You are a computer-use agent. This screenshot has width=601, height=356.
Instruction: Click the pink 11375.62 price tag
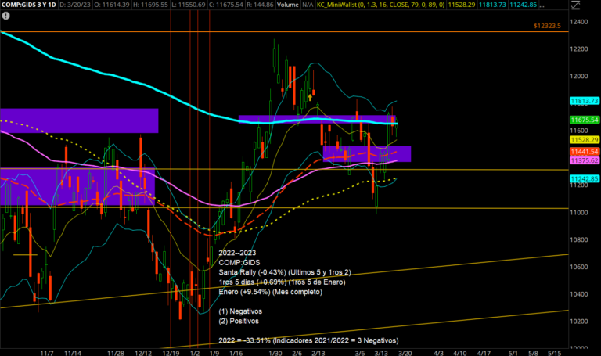[585, 160]
